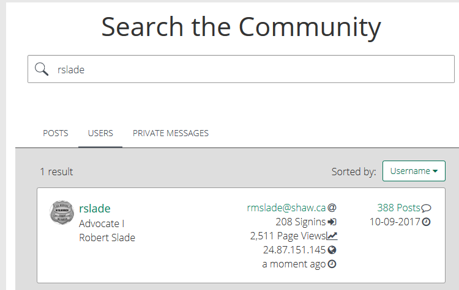This screenshot has width=459, height=290.
Task: Click the speech bubble icon by 388 Posts
Action: point(427,208)
